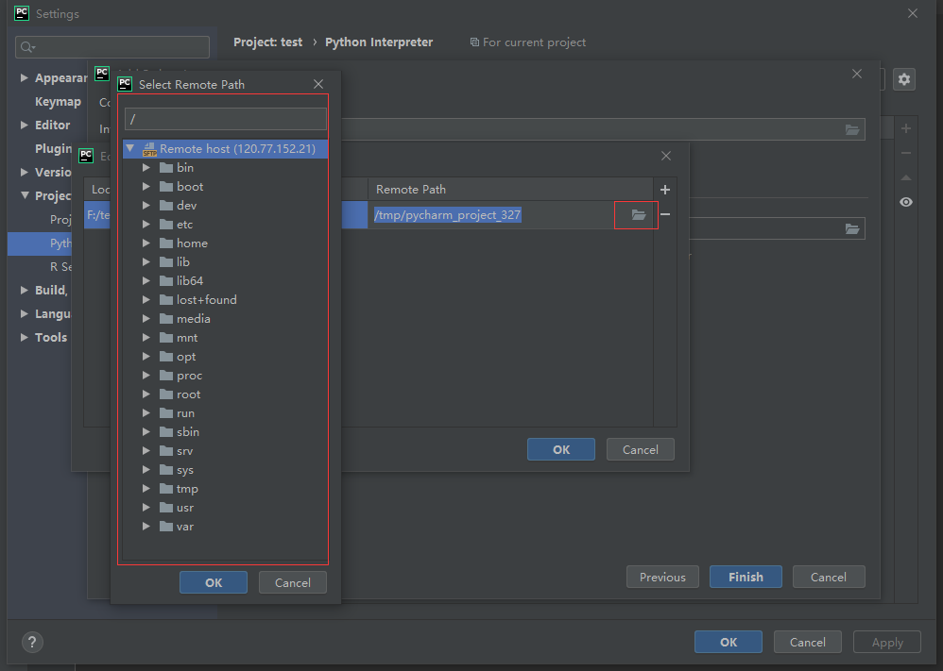The height and width of the screenshot is (671, 943).
Task: Click the search magnifier icon in Settings
Action: tap(27, 47)
